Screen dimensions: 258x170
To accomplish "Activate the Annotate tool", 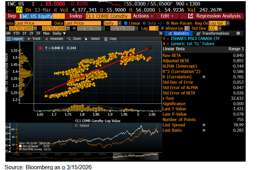I will [54, 39].
